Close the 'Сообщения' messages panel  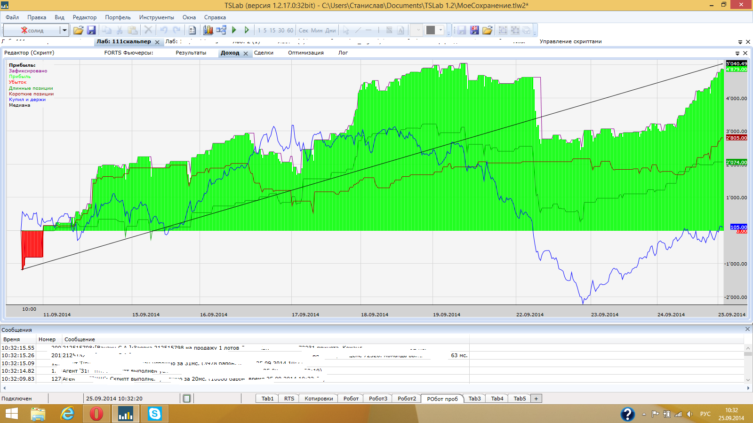pos(747,329)
